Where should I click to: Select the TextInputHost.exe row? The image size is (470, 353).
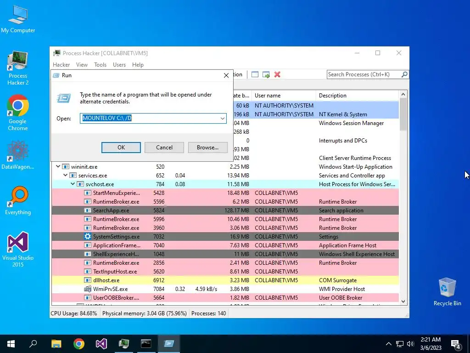225,271
